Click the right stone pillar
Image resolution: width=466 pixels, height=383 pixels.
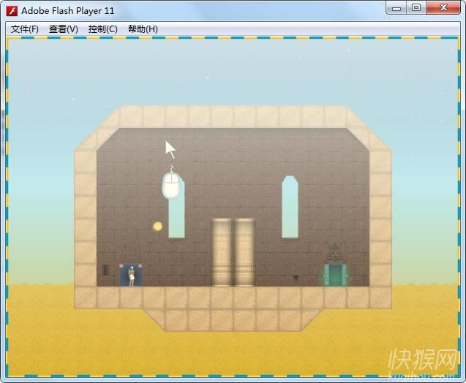coord(244,252)
